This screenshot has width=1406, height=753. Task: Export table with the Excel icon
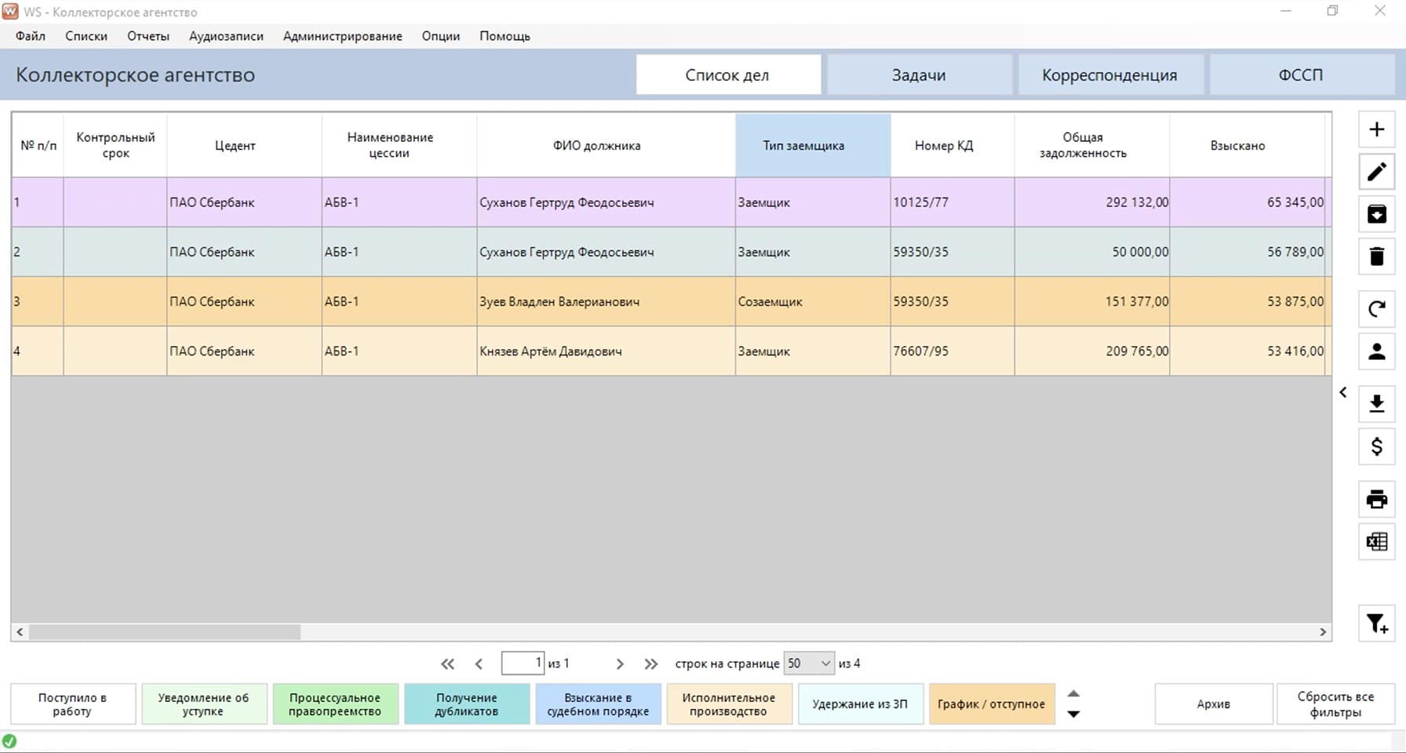(1376, 541)
